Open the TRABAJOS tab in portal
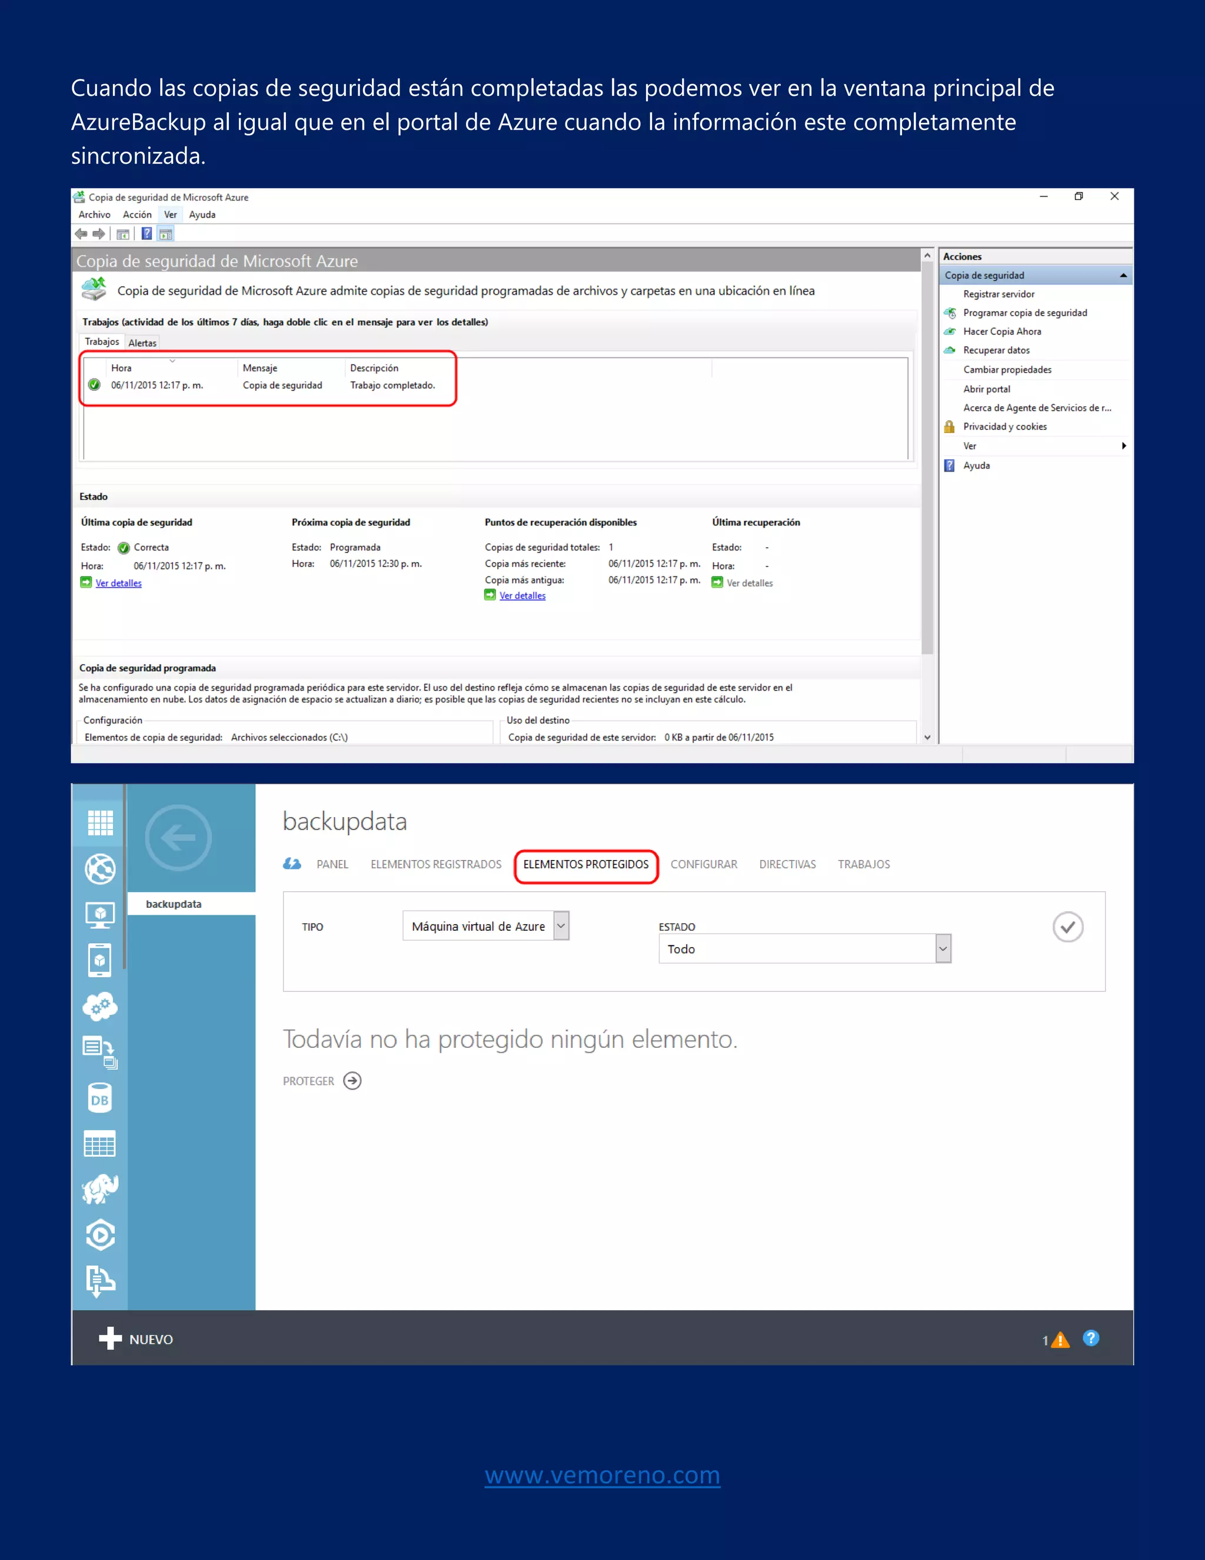1205x1560 pixels. point(864,864)
